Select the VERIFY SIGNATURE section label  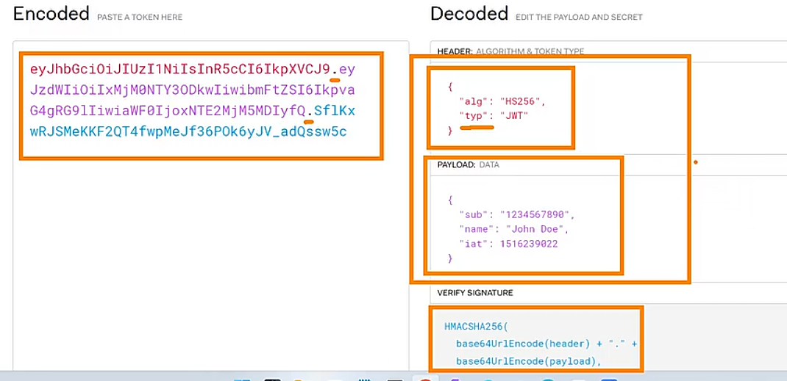coord(475,293)
